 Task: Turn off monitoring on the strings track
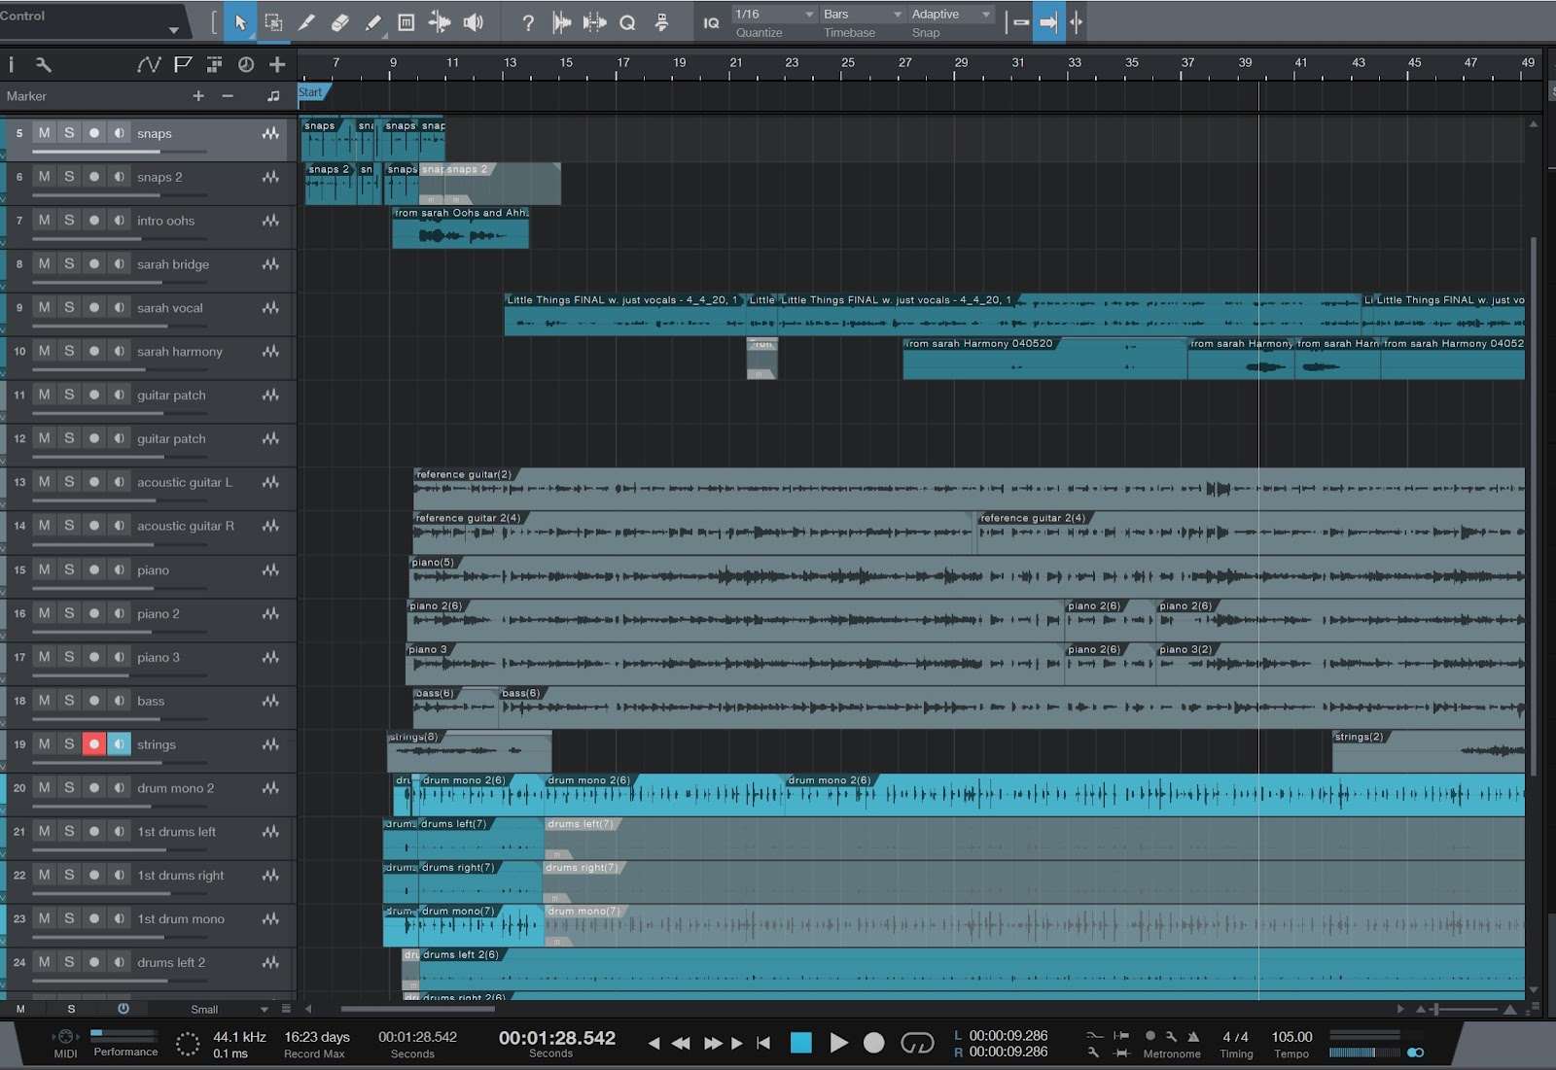pos(119,743)
